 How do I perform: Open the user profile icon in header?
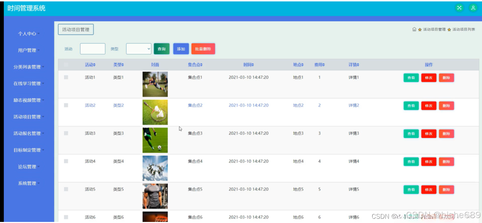(473, 8)
